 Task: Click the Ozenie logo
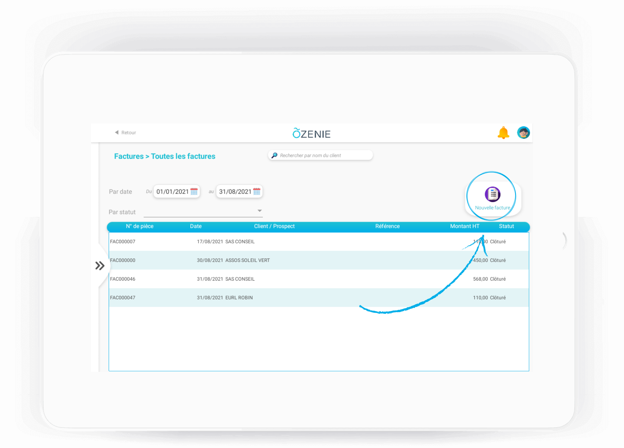(311, 133)
